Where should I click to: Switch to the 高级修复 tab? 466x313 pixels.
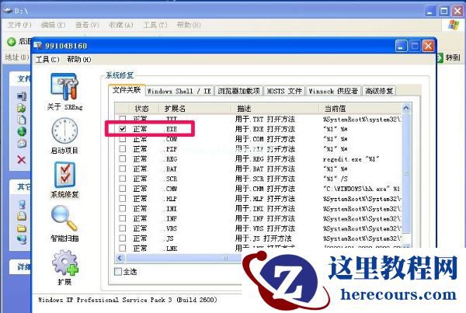(379, 91)
